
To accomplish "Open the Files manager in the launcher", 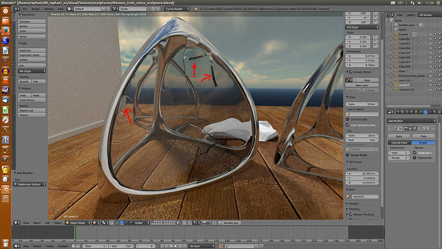I will click(x=5, y=21).
